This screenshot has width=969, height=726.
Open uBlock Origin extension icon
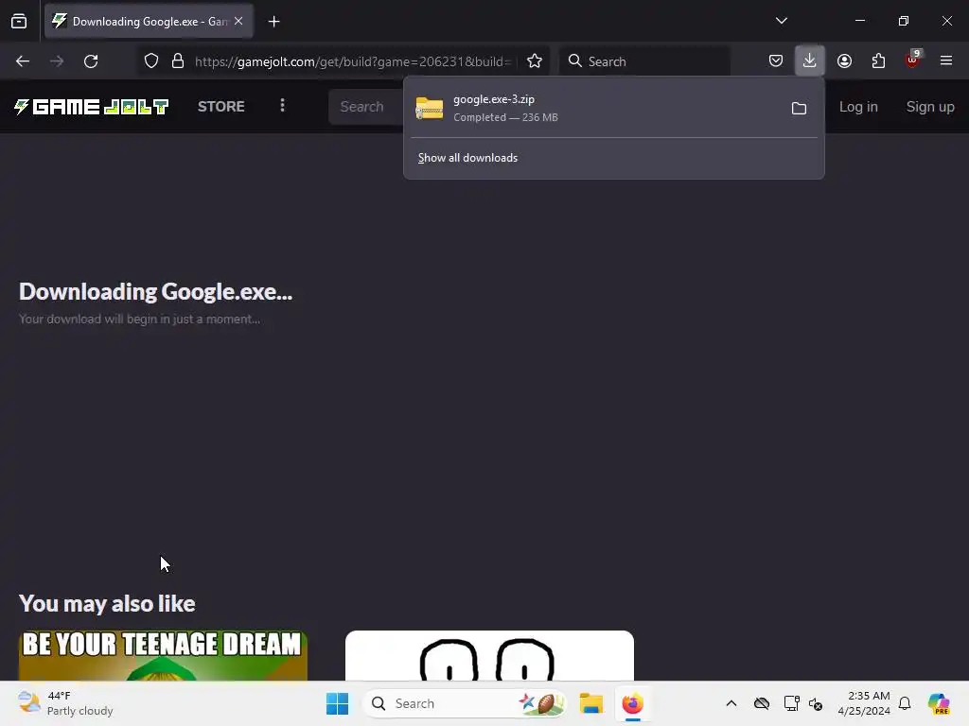pos(913,60)
